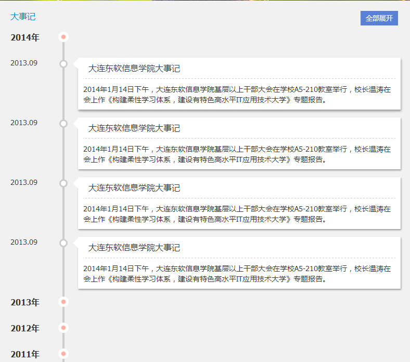Viewport: 410px width, 362px height.
Task: Click the first 2013.09 event circle marker
Action: point(63,64)
